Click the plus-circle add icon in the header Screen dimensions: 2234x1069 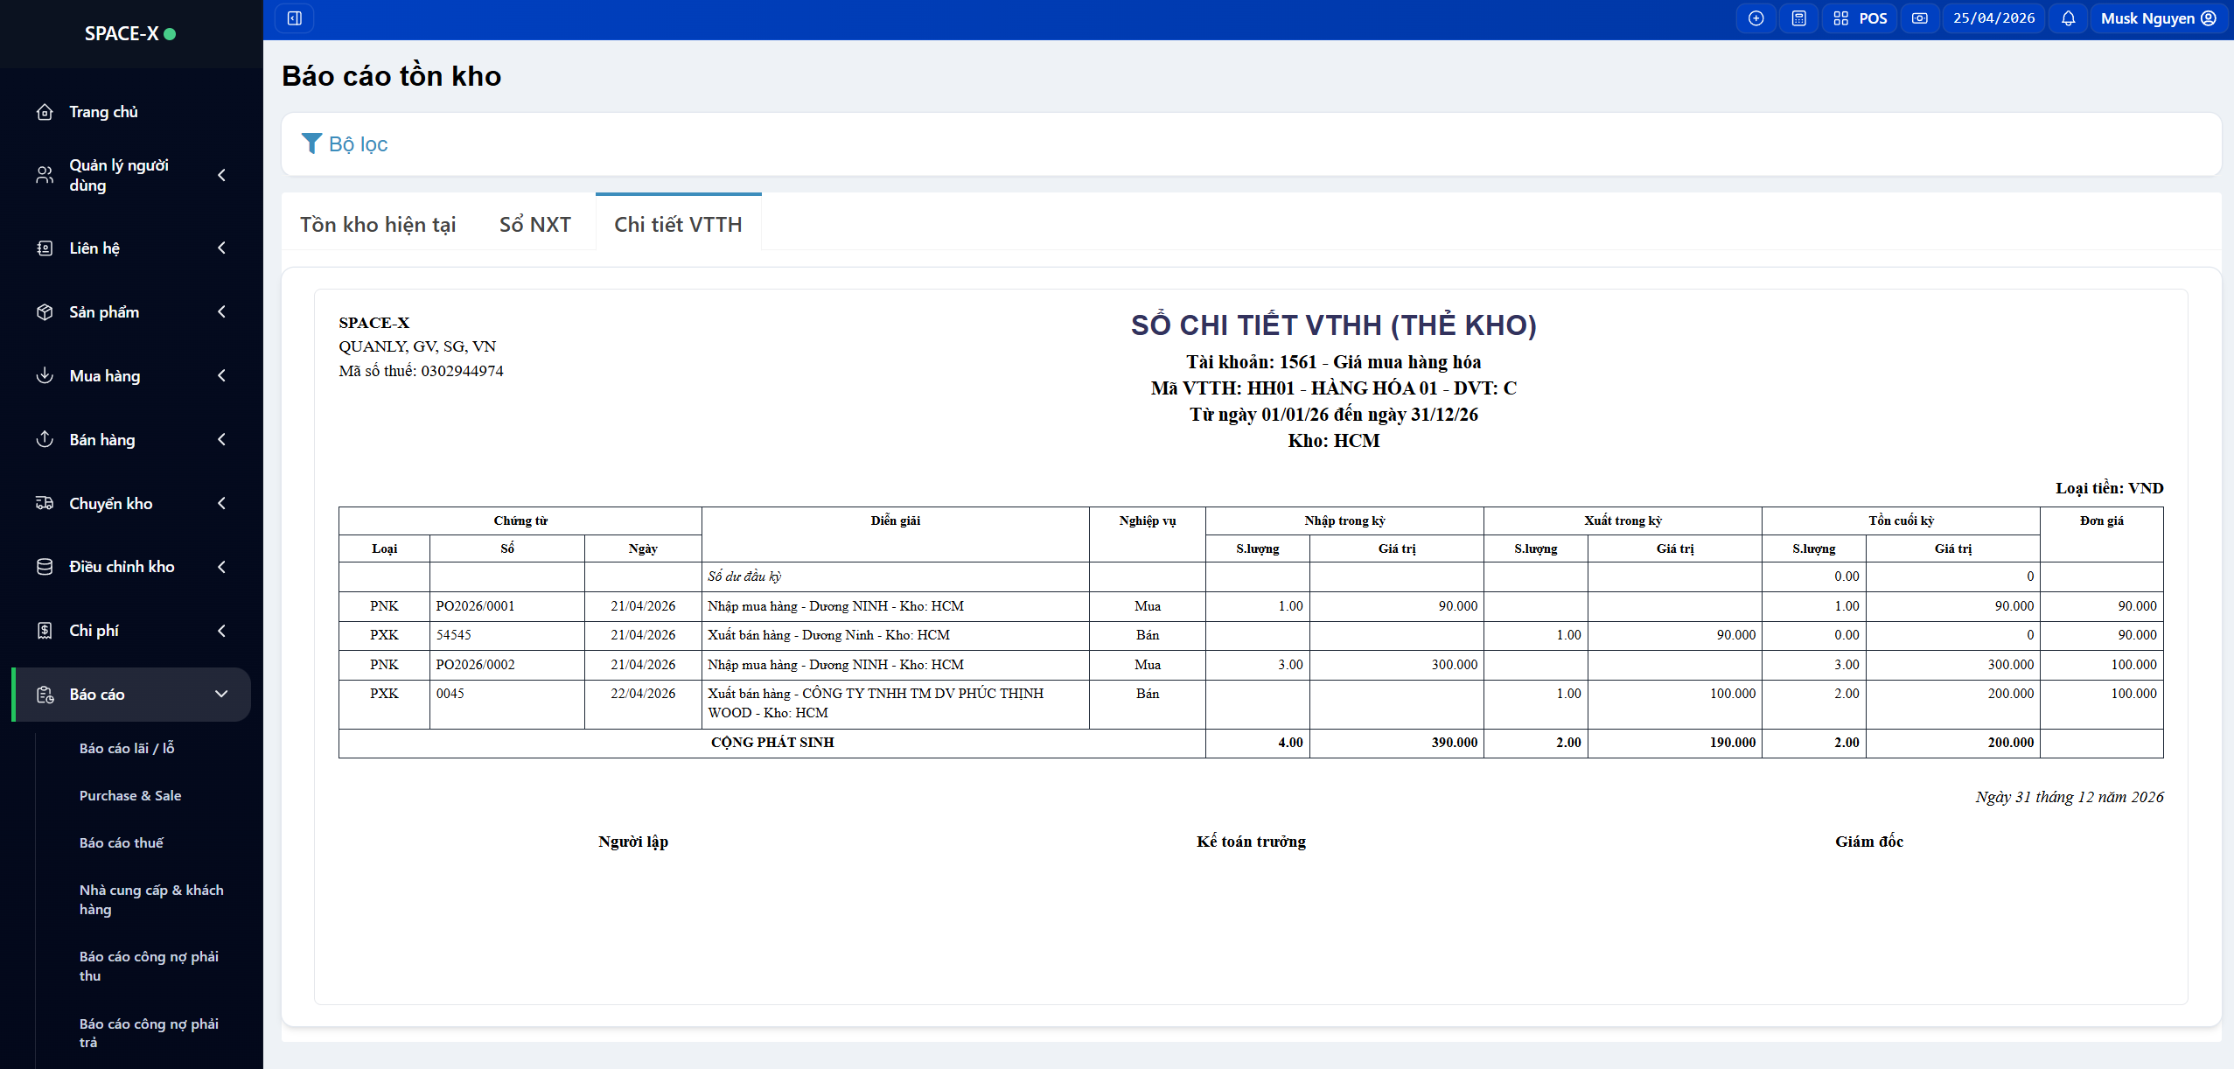pyautogui.click(x=1756, y=18)
